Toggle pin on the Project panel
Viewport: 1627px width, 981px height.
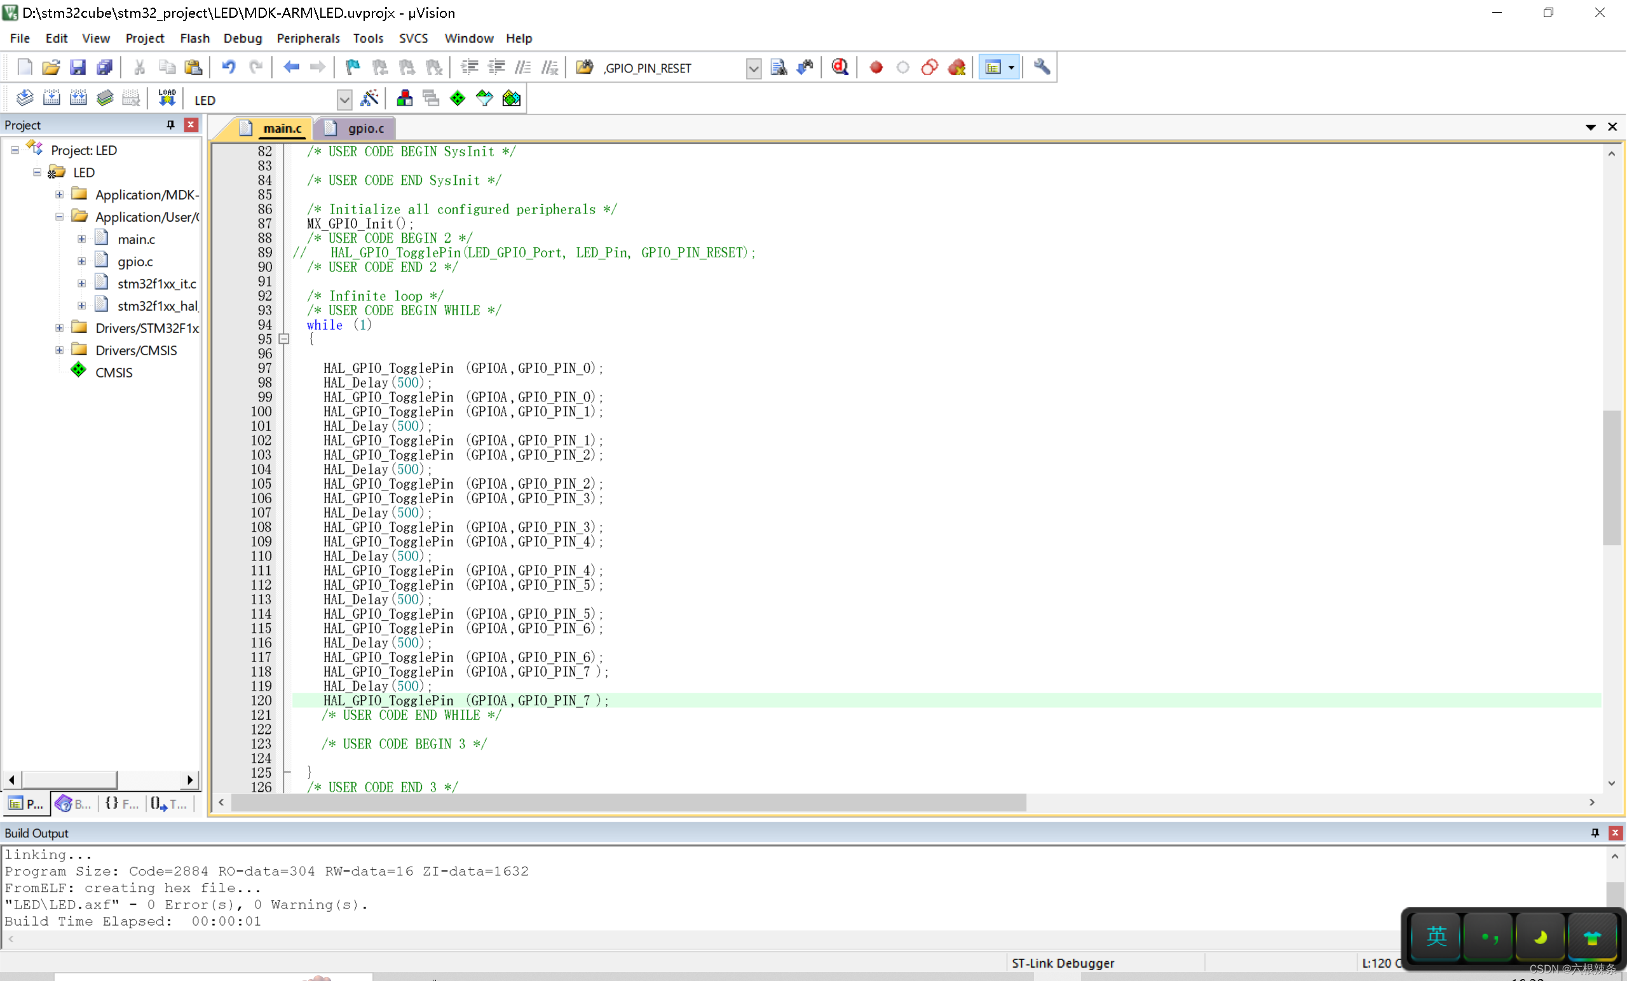pos(170,125)
